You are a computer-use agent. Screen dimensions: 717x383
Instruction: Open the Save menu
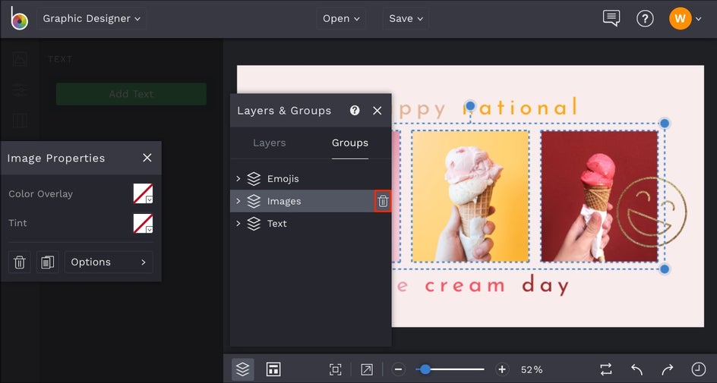click(406, 19)
